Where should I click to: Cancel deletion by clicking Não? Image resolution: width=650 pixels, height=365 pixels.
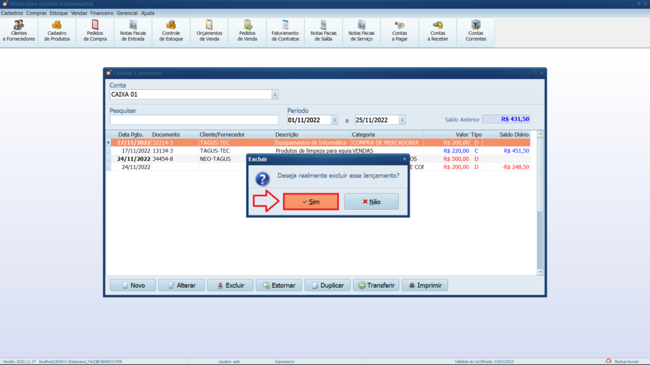click(371, 202)
